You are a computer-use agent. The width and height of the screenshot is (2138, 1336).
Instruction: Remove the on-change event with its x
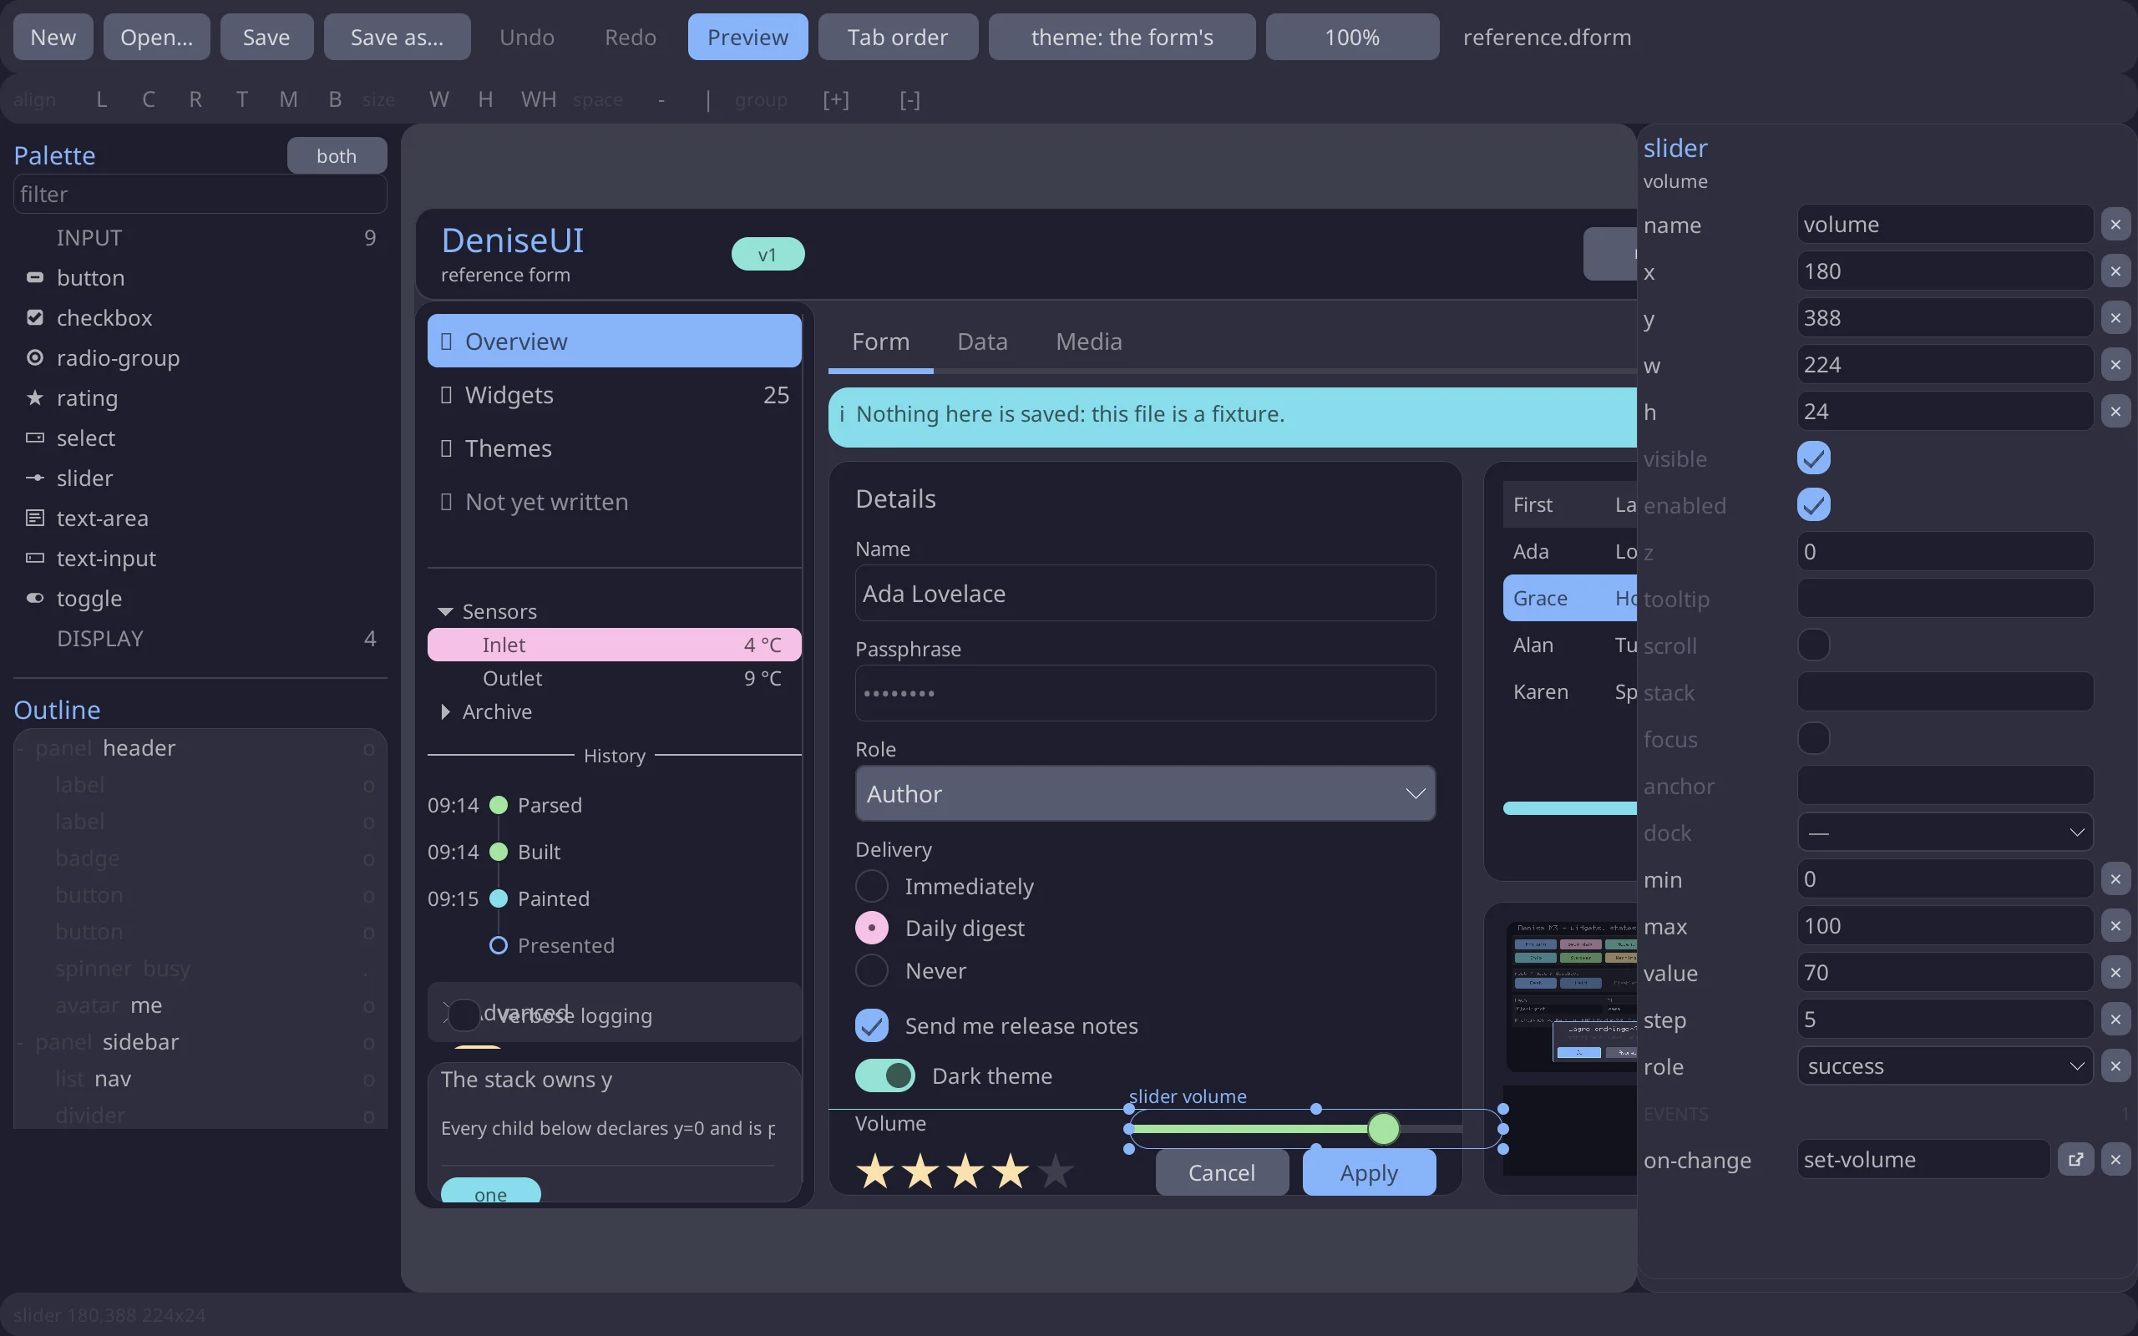tap(2115, 1159)
